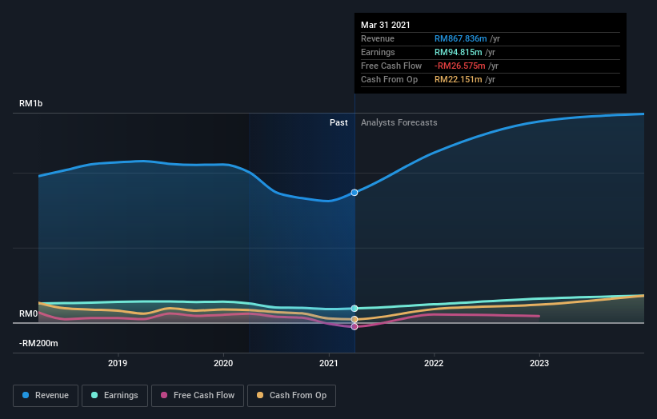Click the Earnings row label in tooltip

pyautogui.click(x=378, y=52)
